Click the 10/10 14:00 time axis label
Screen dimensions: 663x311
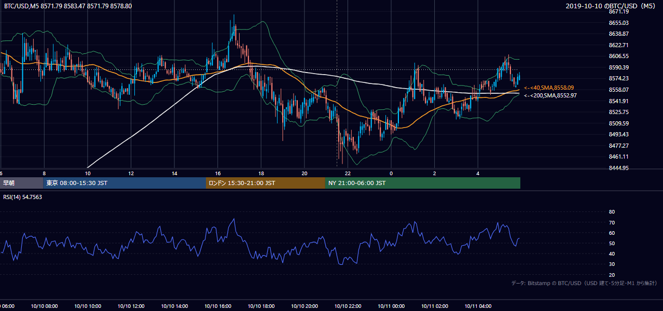pyautogui.click(x=174, y=306)
